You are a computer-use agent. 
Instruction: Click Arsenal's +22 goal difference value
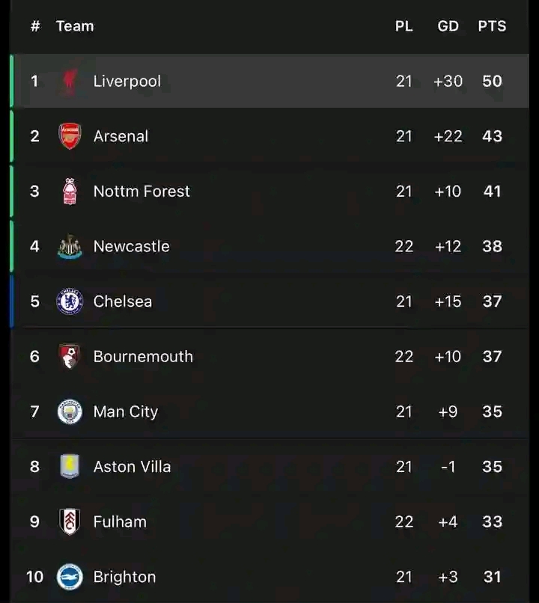tap(448, 136)
